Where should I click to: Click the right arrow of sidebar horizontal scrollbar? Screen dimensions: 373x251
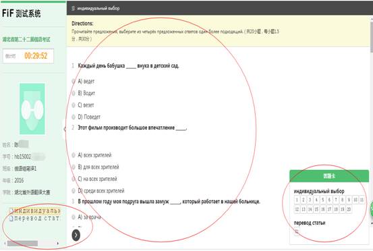[x=58, y=244]
